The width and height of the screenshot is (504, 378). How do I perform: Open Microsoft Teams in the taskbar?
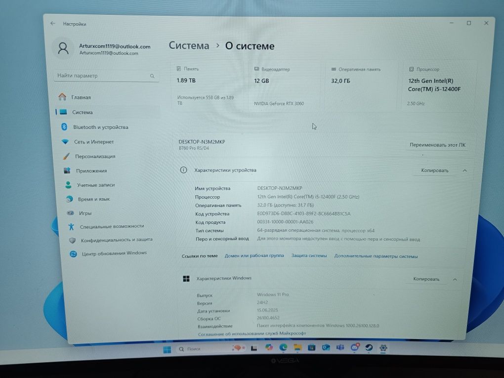340,347
